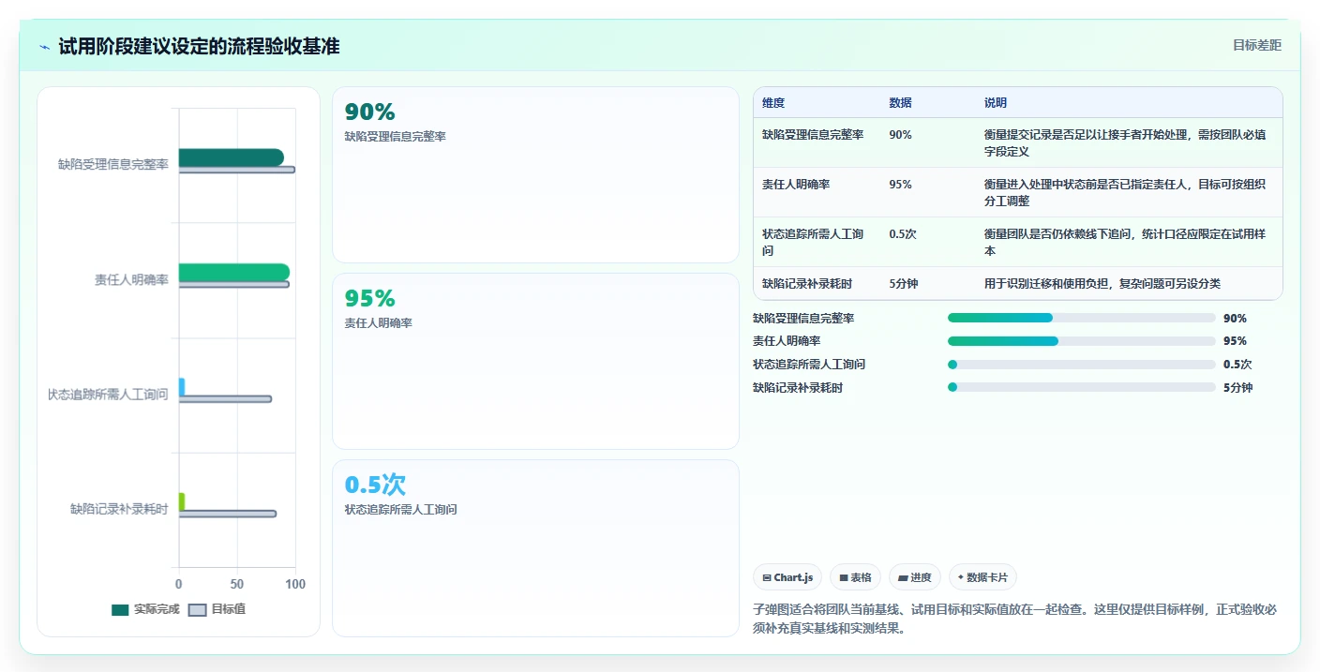Click the 90% value in the first data card
This screenshot has width=1320, height=672.
369,112
